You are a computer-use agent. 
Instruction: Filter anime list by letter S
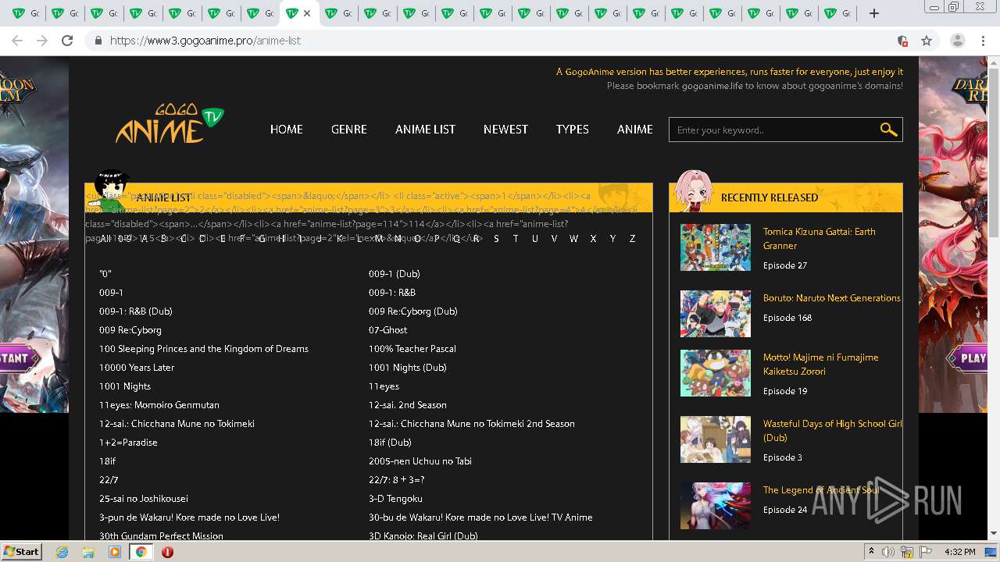[x=496, y=239]
